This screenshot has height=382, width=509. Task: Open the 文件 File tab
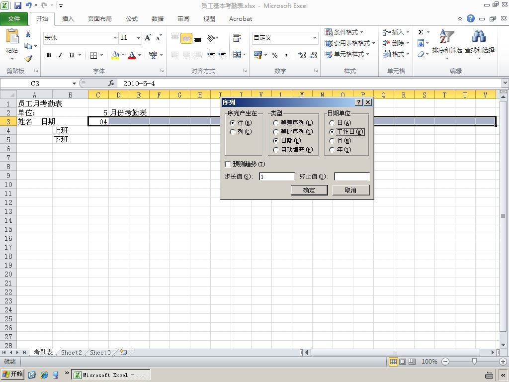pyautogui.click(x=13, y=19)
